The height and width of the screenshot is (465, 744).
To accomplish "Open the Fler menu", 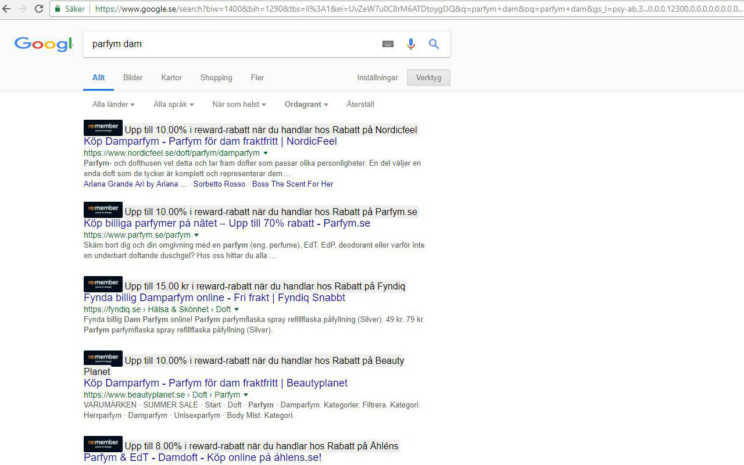I will pos(257,78).
